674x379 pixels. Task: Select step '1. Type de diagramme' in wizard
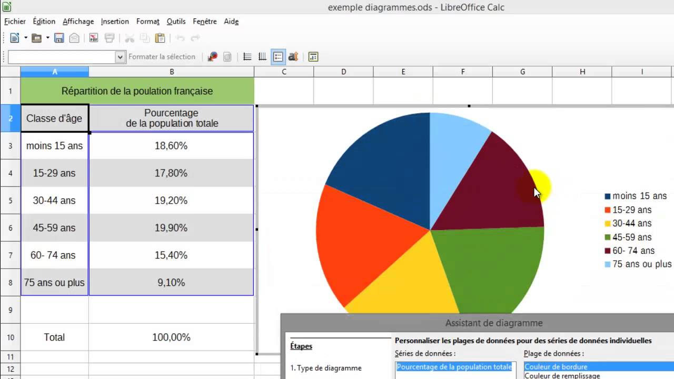point(326,368)
